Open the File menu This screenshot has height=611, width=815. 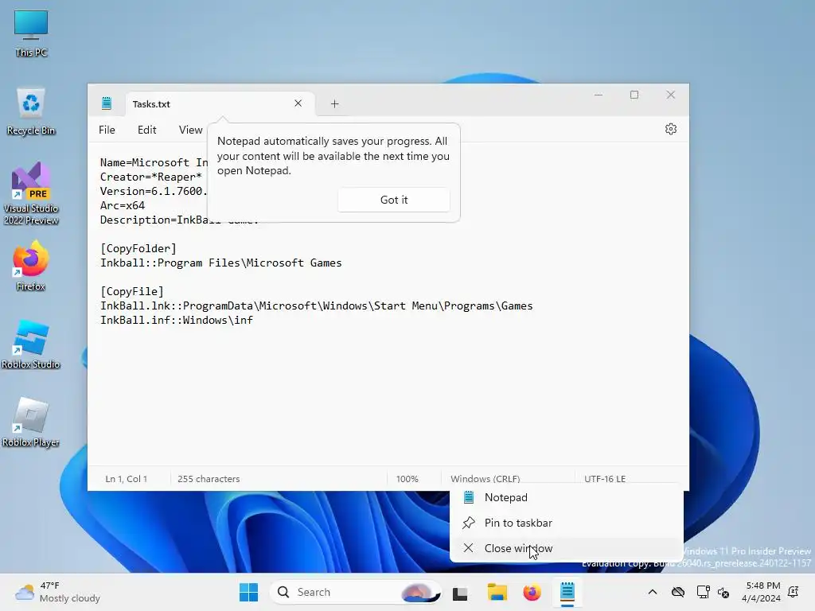(x=107, y=130)
